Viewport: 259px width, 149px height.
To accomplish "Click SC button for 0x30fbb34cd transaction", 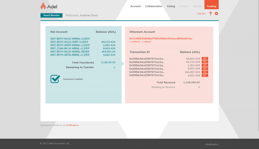I will pyautogui.click(x=205, y=65).
